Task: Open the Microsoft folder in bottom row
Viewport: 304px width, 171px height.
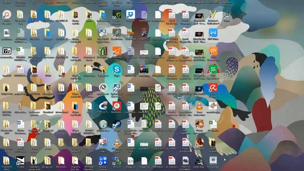Action: [61, 161]
